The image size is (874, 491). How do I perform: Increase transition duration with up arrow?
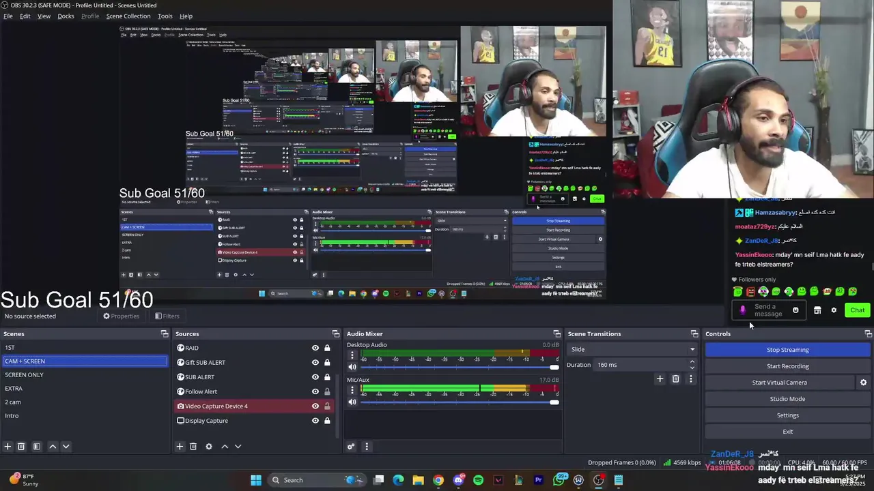point(692,361)
